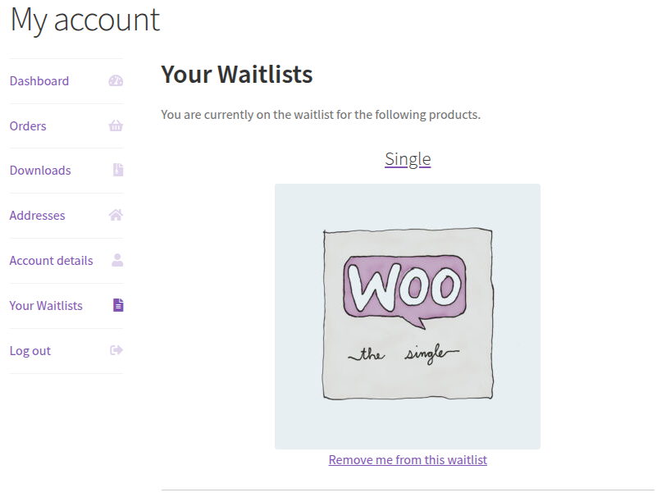The image size is (666, 497).
Task: Open Your Waitlists text link
Action: coord(46,306)
